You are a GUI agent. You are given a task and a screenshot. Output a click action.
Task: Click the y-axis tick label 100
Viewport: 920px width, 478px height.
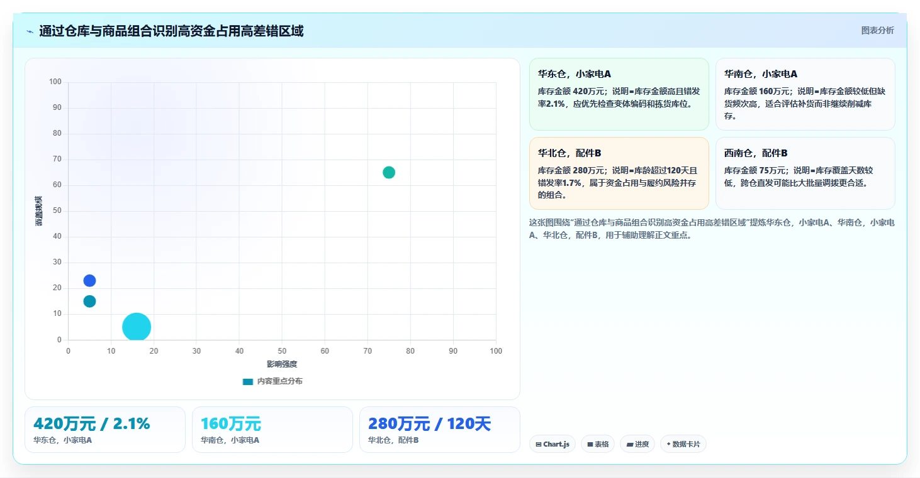tap(55, 82)
